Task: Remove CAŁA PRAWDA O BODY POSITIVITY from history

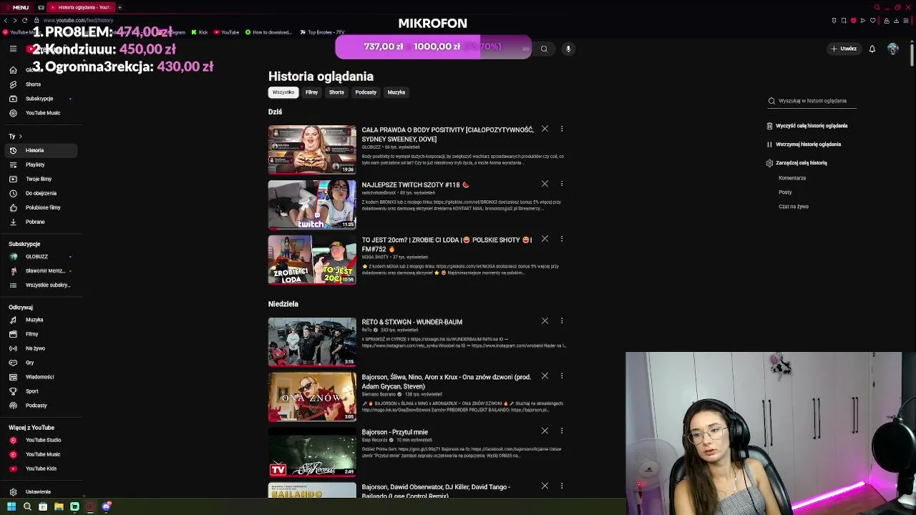Action: (545, 129)
